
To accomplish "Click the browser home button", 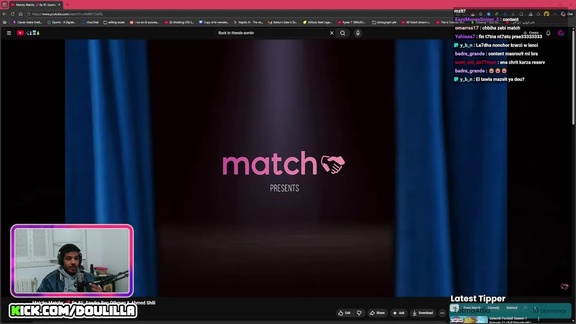I will coord(21,14).
